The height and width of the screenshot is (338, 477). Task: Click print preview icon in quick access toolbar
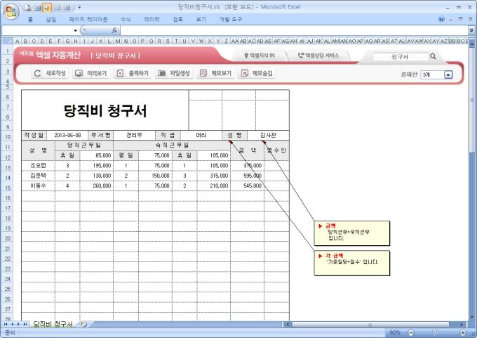click(x=28, y=7)
